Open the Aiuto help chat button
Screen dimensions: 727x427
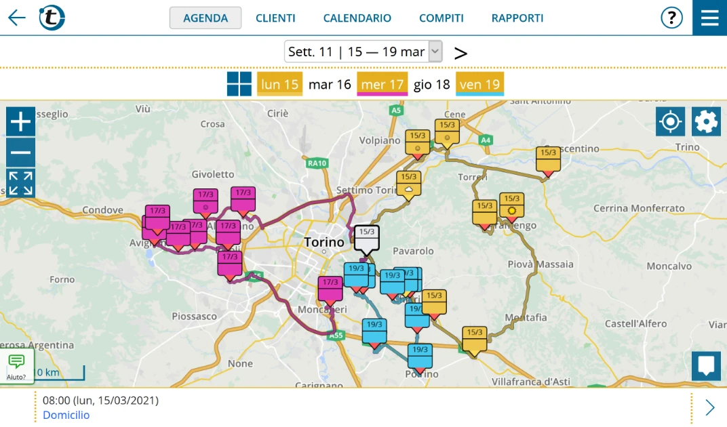(x=17, y=366)
